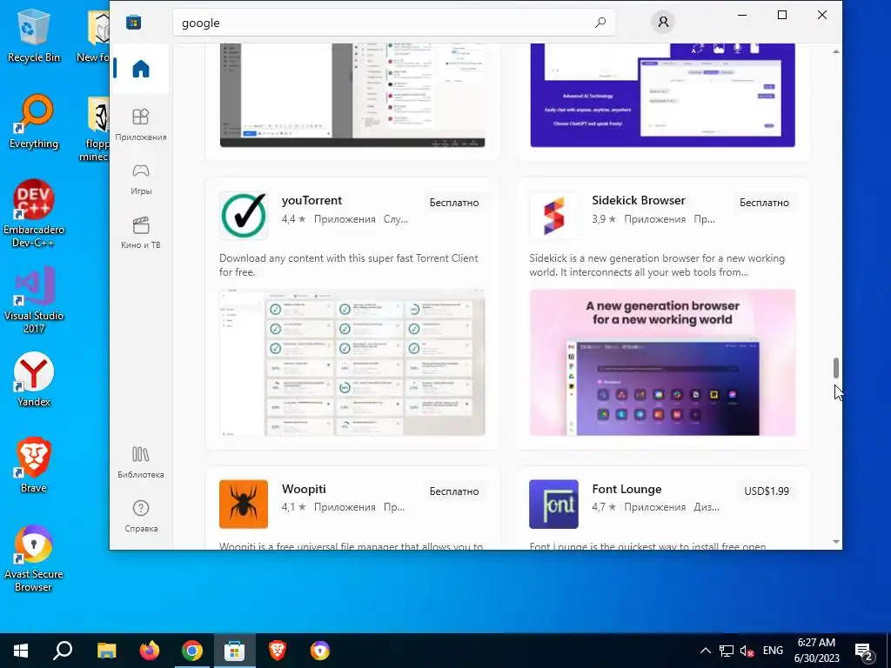This screenshot has height=668, width=891.
Task: Click the mail app screenshot above youTorrent
Action: [x=352, y=96]
